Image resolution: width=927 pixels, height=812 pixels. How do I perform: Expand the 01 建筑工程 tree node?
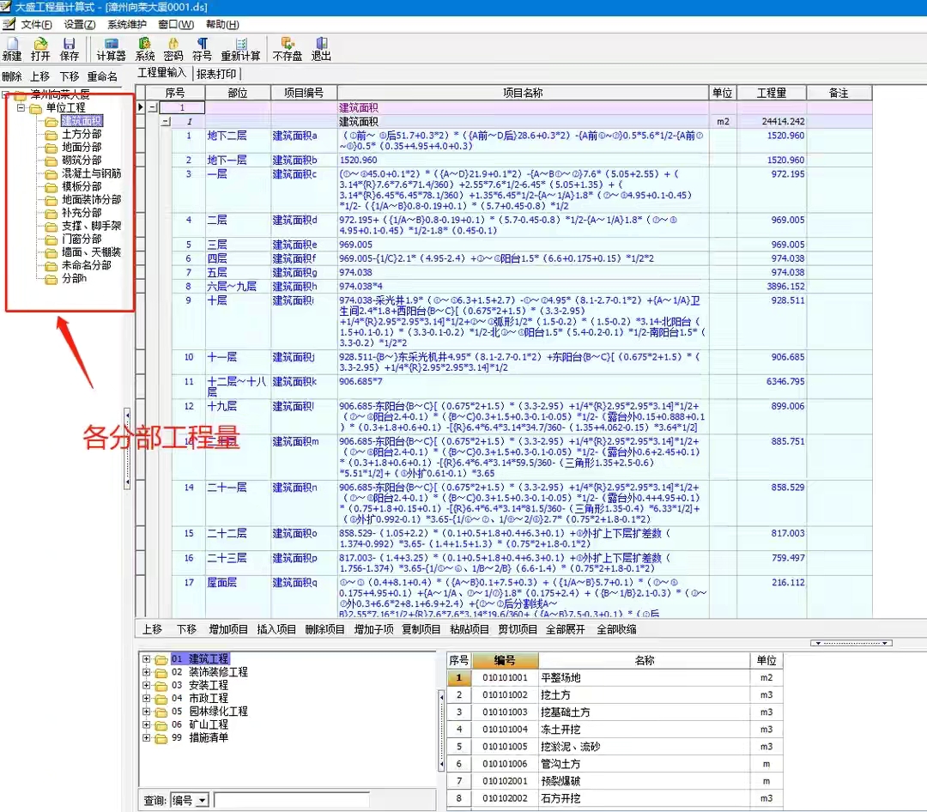click(x=147, y=660)
